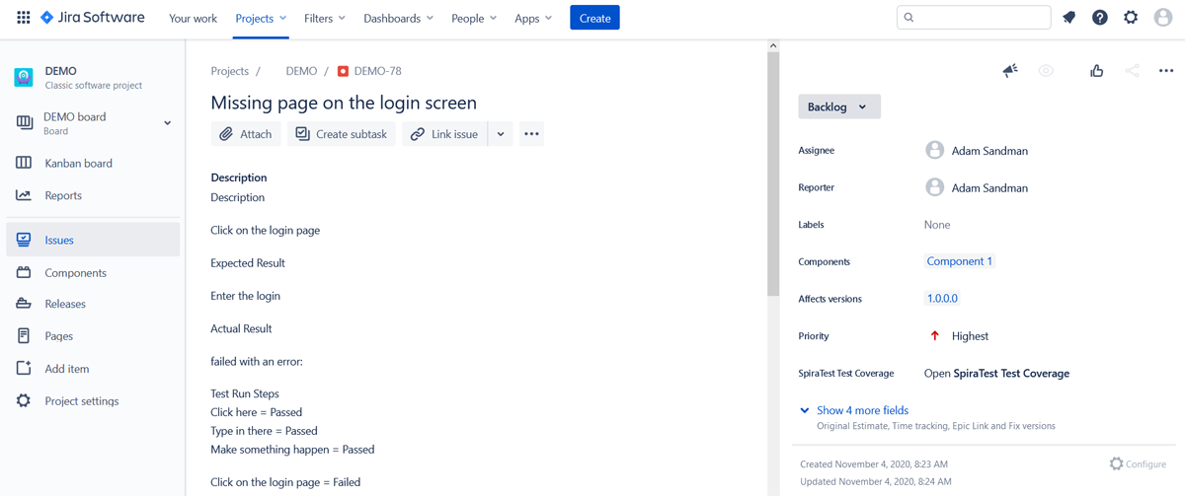Open the Dashboards menu
1185x496 pixels.
click(x=398, y=18)
